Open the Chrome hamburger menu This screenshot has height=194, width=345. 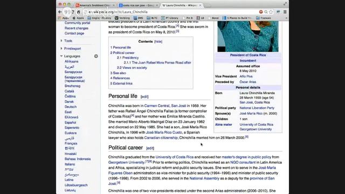pos(285,12)
